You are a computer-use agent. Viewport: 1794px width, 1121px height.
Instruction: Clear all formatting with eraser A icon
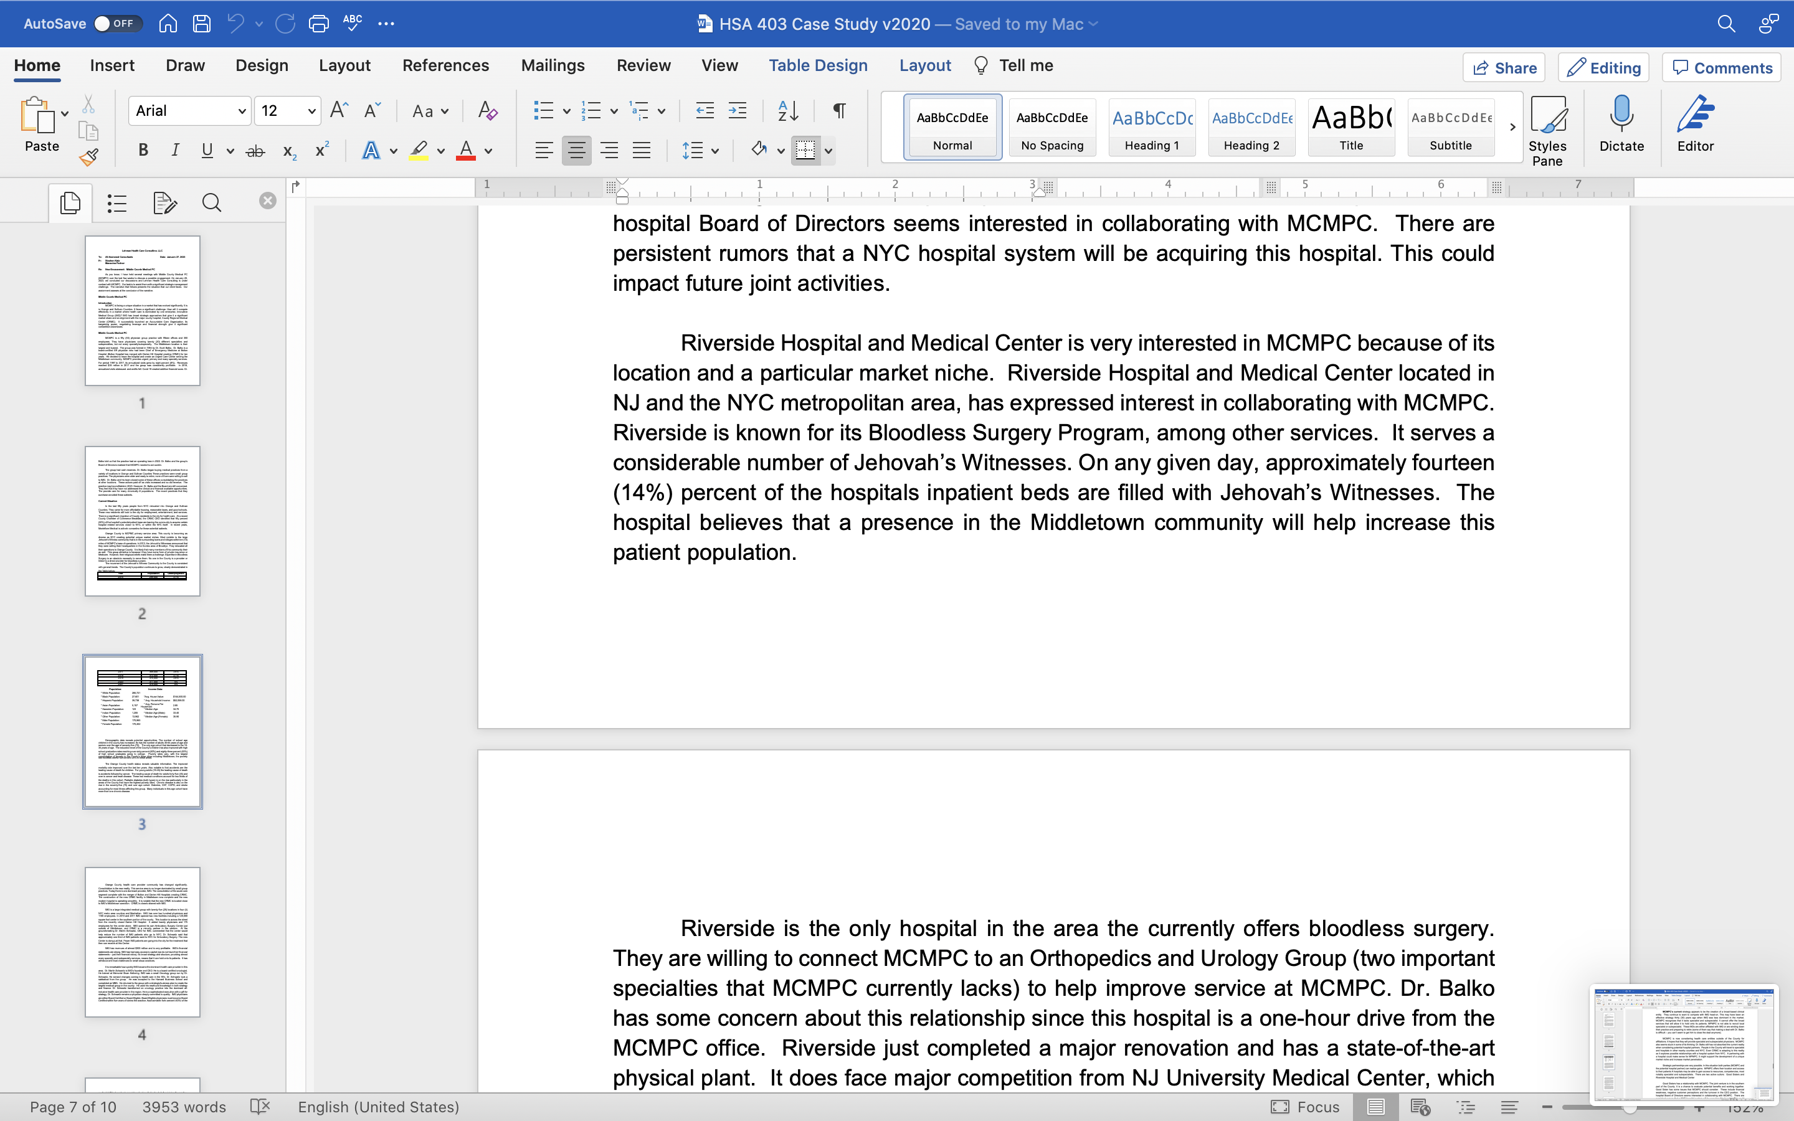488,110
